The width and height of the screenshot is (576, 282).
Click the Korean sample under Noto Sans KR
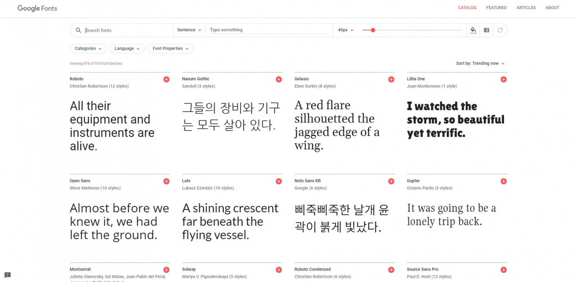[x=342, y=218]
